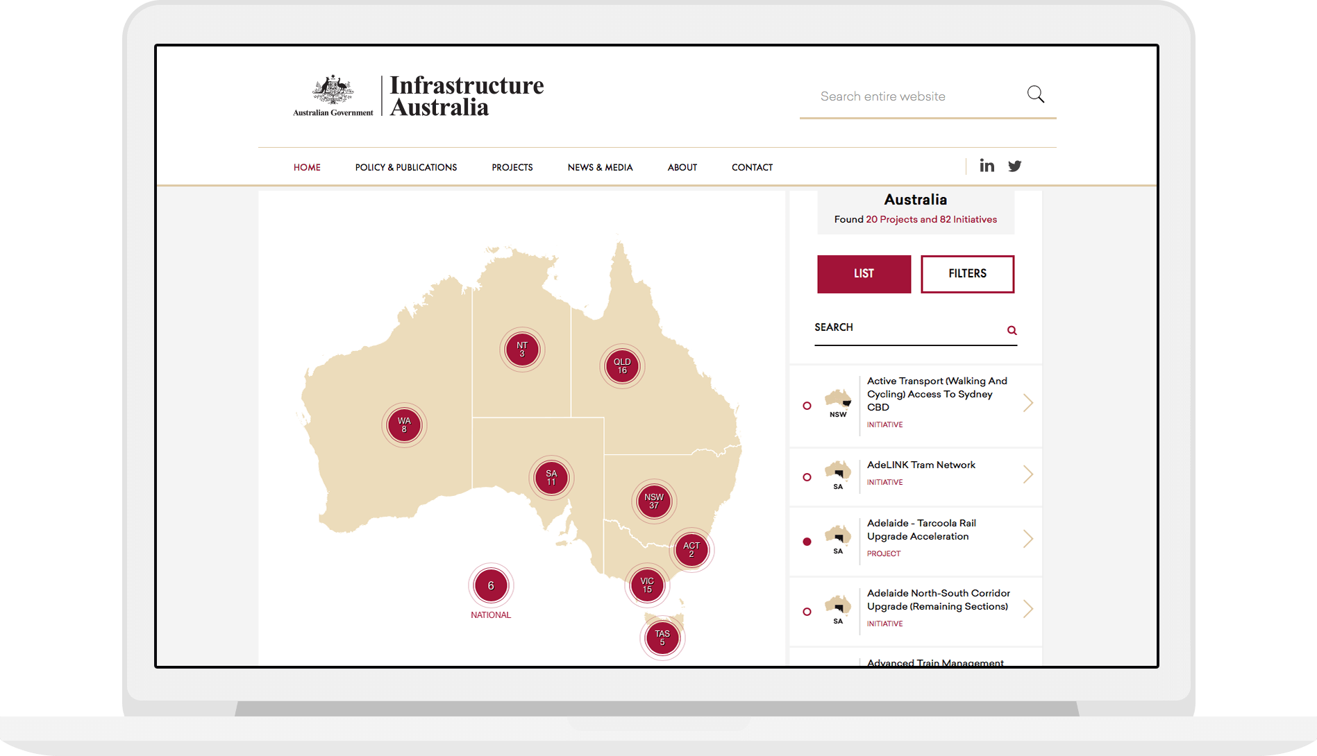Click the National 6 marker
This screenshot has width=1317, height=756.
491,586
